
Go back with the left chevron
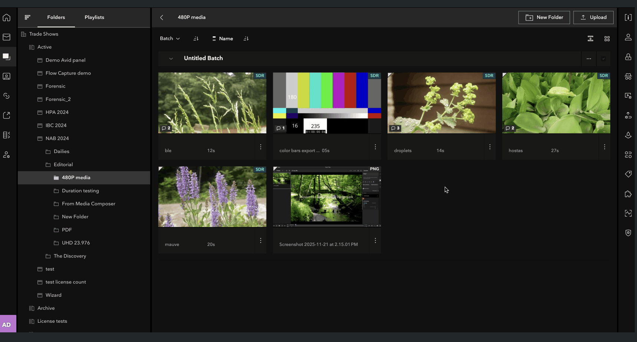tap(162, 17)
